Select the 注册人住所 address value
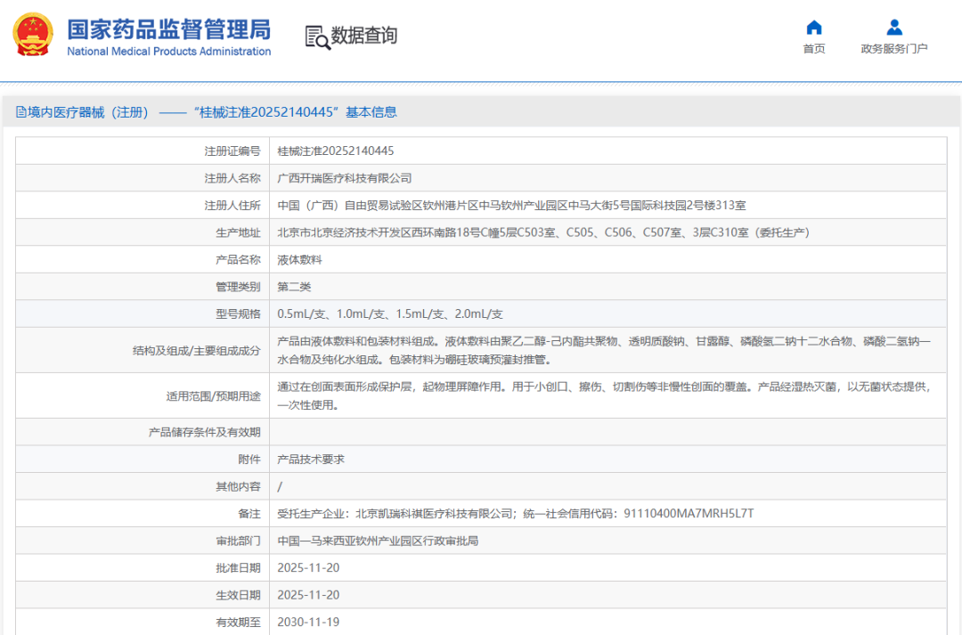Image resolution: width=962 pixels, height=635 pixels. tap(511, 205)
